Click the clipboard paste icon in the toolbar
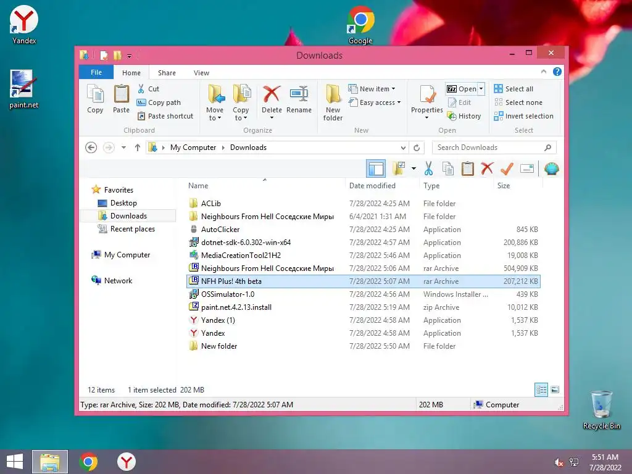632x474 pixels. (468, 168)
